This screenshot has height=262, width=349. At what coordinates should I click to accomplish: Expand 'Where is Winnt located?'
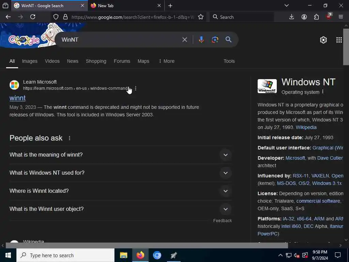[x=226, y=191]
